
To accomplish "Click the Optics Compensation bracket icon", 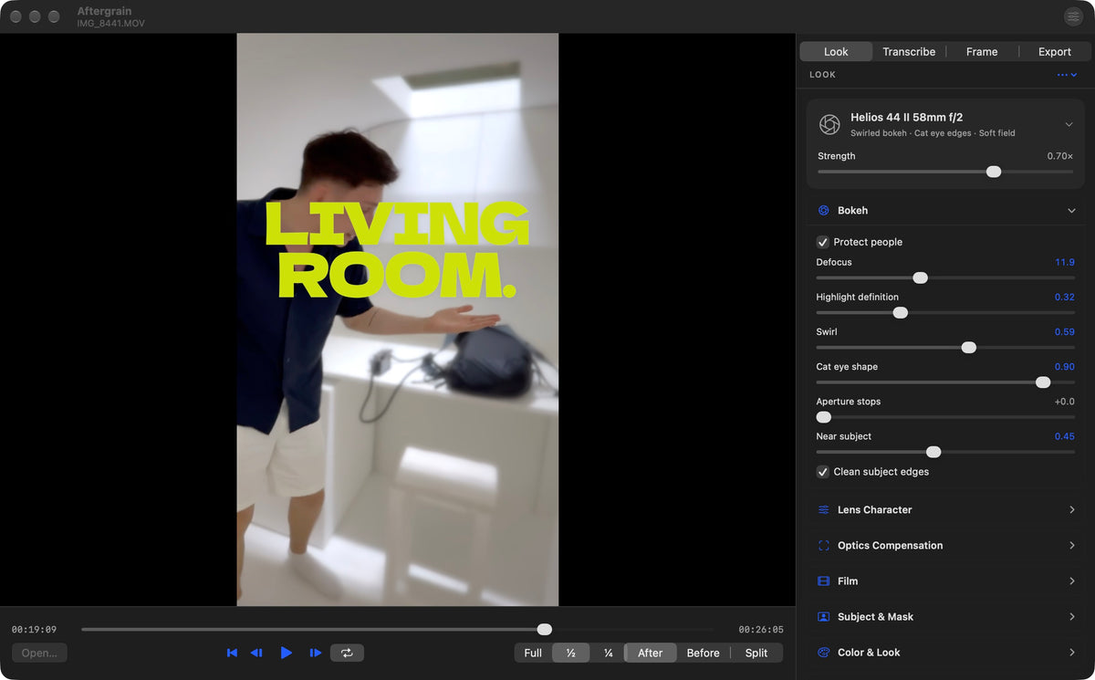I will [823, 546].
